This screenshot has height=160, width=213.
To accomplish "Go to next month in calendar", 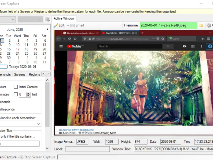I will [47, 29].
